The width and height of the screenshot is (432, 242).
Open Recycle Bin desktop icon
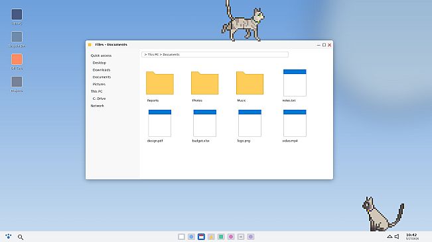(x=17, y=37)
